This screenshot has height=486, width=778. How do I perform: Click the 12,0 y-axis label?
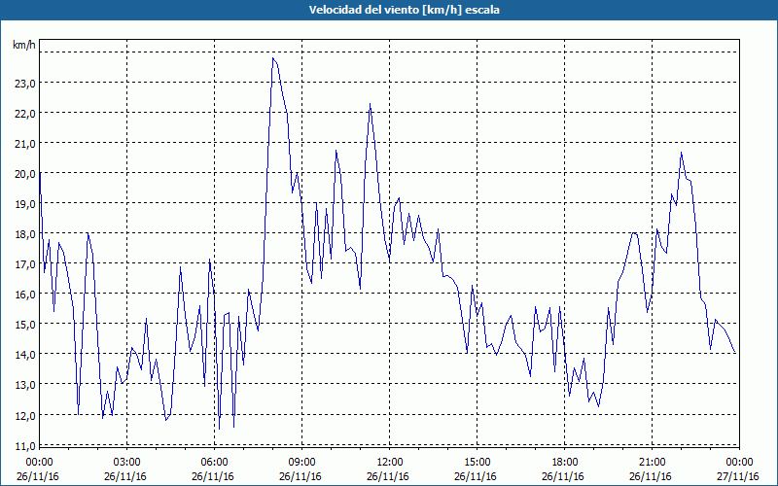25,416
